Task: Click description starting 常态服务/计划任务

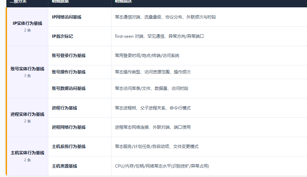Action: pyautogui.click(x=157, y=147)
